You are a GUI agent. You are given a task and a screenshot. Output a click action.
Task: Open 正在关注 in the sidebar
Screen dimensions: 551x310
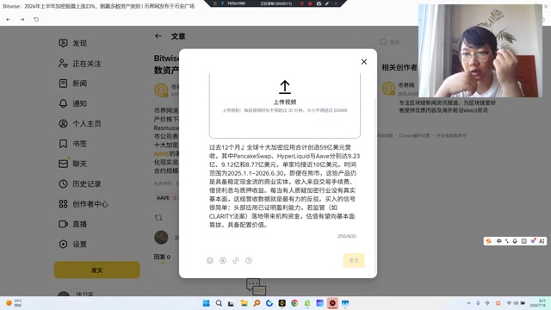click(80, 64)
